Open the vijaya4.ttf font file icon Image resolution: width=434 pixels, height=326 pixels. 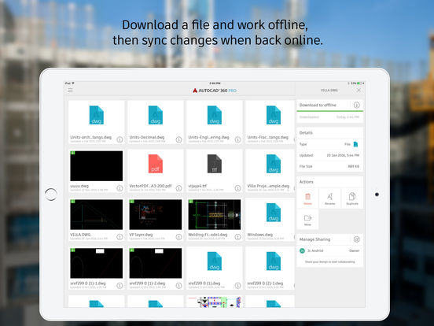215,164
